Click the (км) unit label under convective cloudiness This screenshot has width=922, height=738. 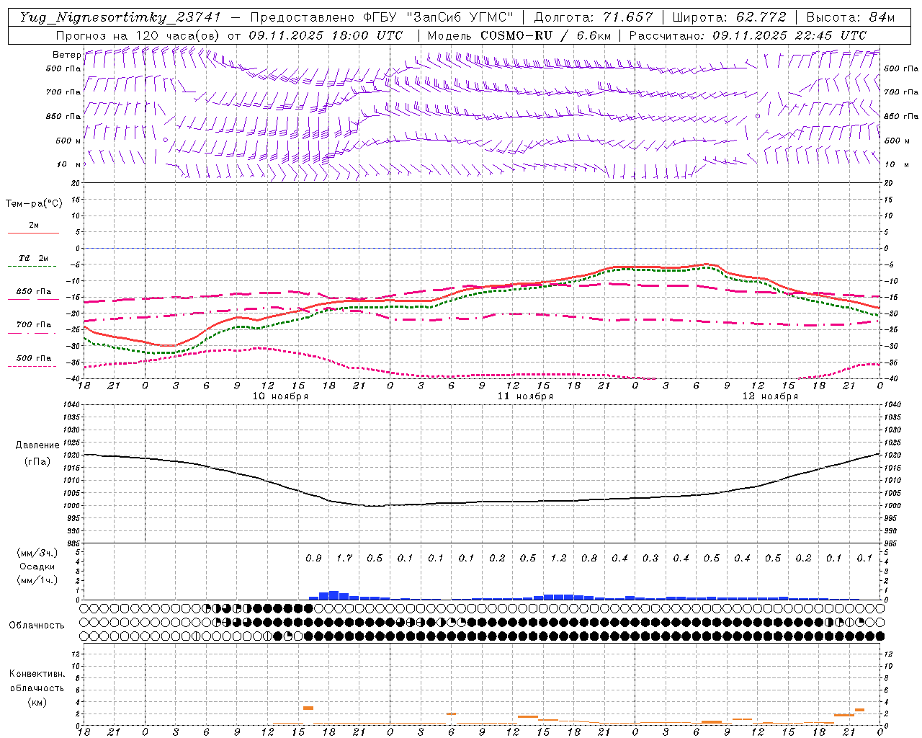click(37, 702)
